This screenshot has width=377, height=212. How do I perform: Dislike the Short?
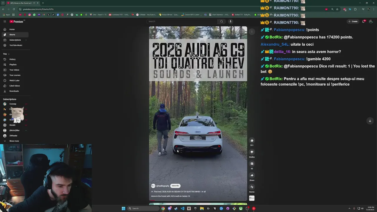tap(252, 152)
